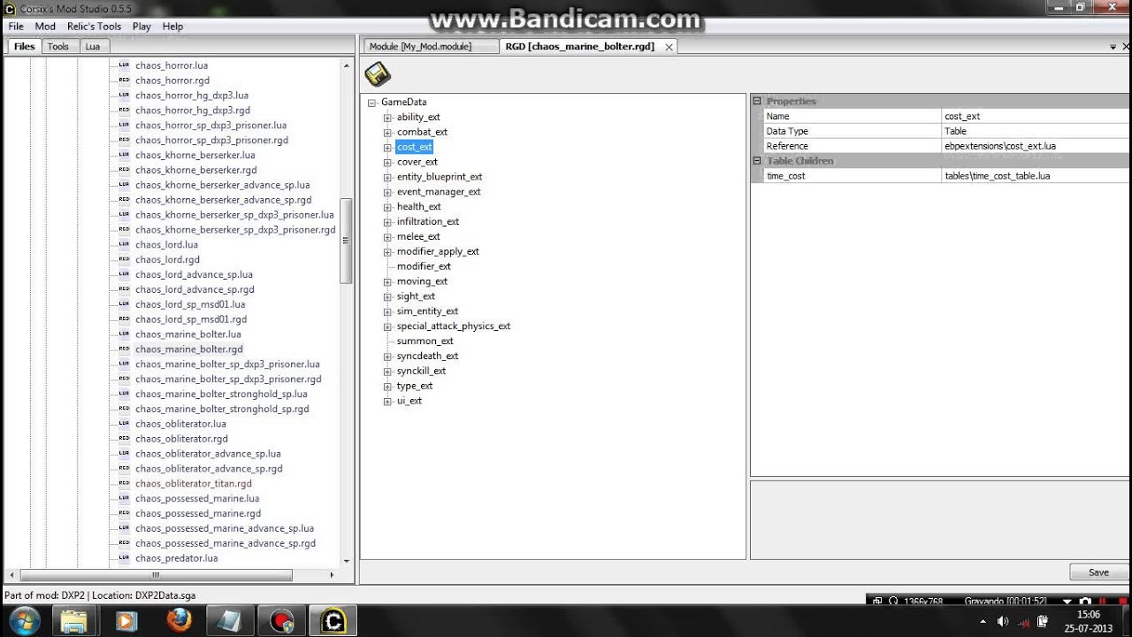Image resolution: width=1132 pixels, height=637 pixels.
Task: Click the save disk icon in RGD toolbar
Action: [x=378, y=74]
